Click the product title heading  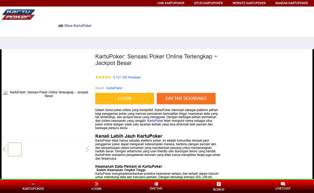156,60
